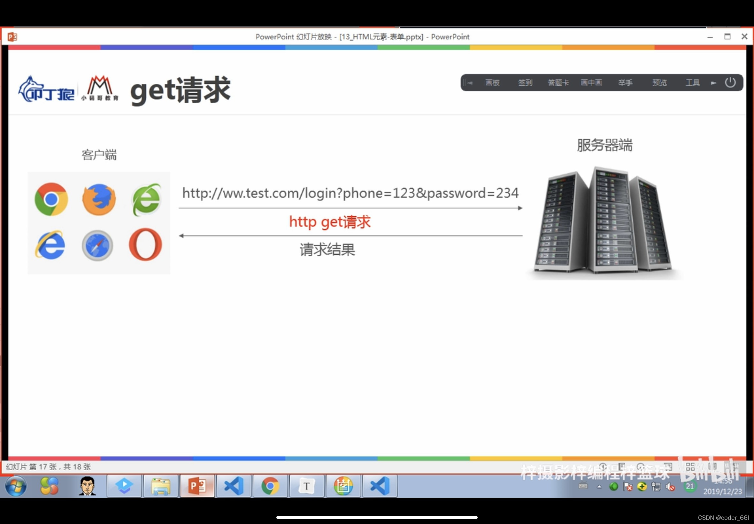Enable 画中画 picture-in-picture
The width and height of the screenshot is (754, 524).
591,83
